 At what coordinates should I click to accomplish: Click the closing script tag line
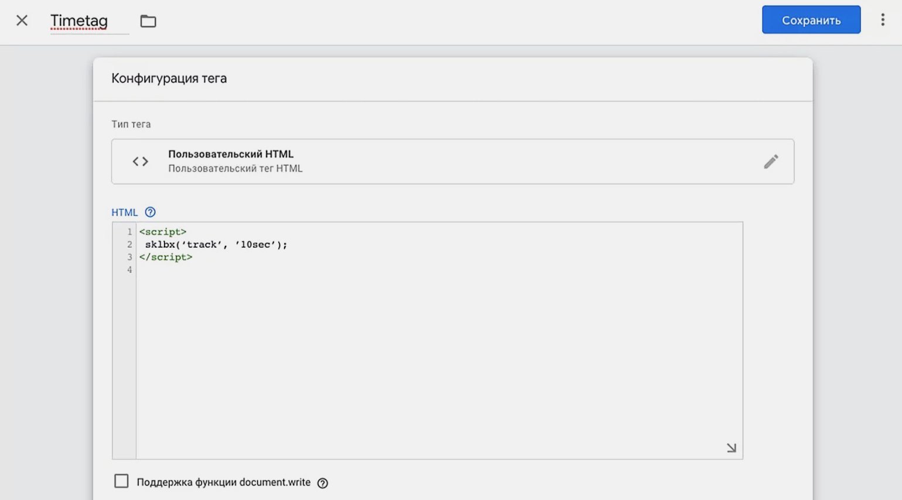click(166, 257)
